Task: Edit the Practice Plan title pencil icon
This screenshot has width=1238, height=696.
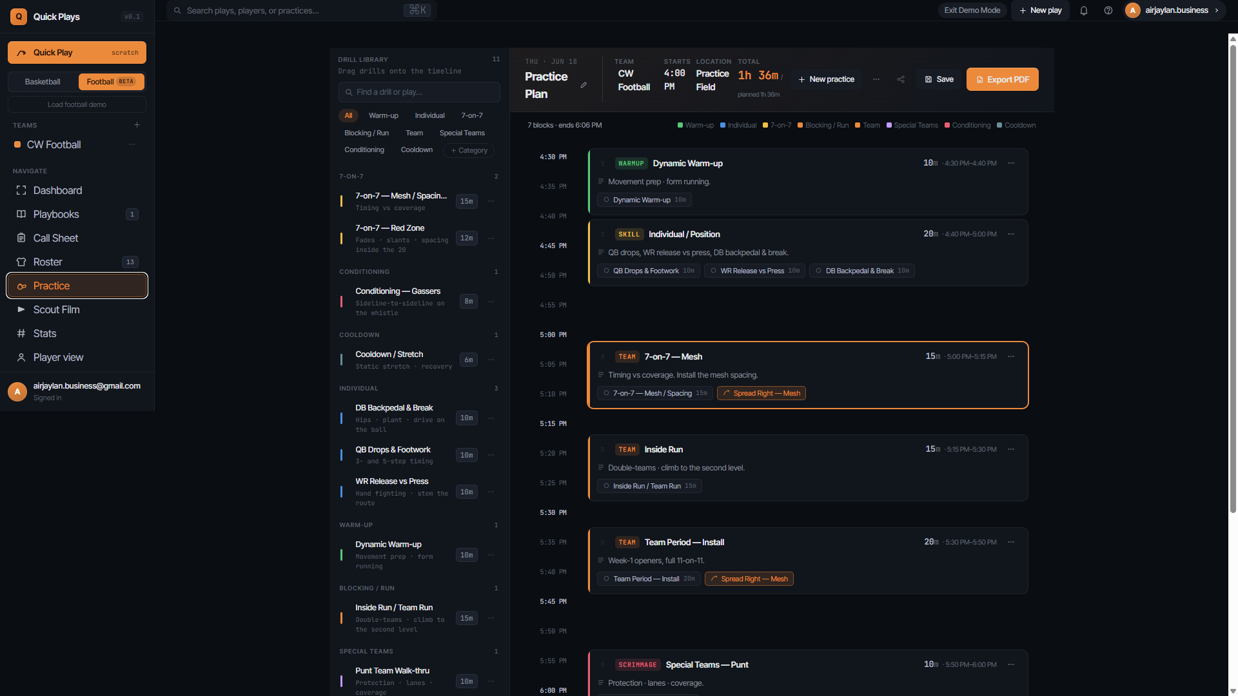Action: click(584, 85)
